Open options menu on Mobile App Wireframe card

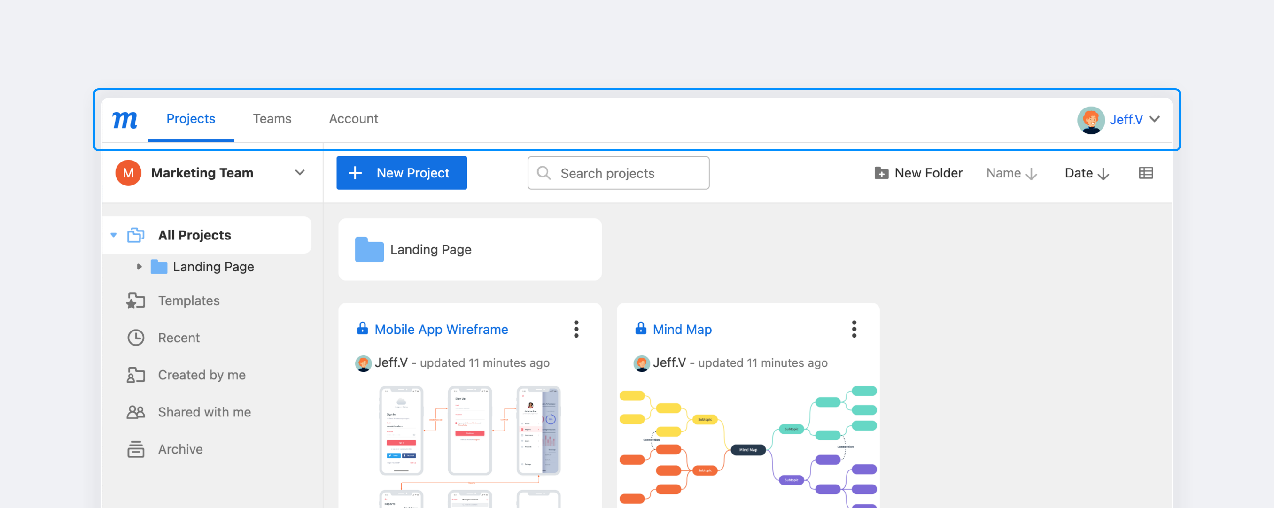[575, 329]
